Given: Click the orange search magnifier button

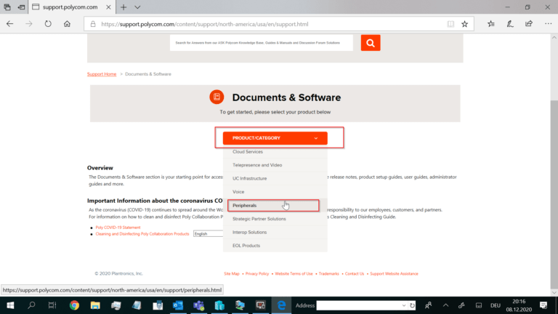Looking at the screenshot, I should pos(371,43).
